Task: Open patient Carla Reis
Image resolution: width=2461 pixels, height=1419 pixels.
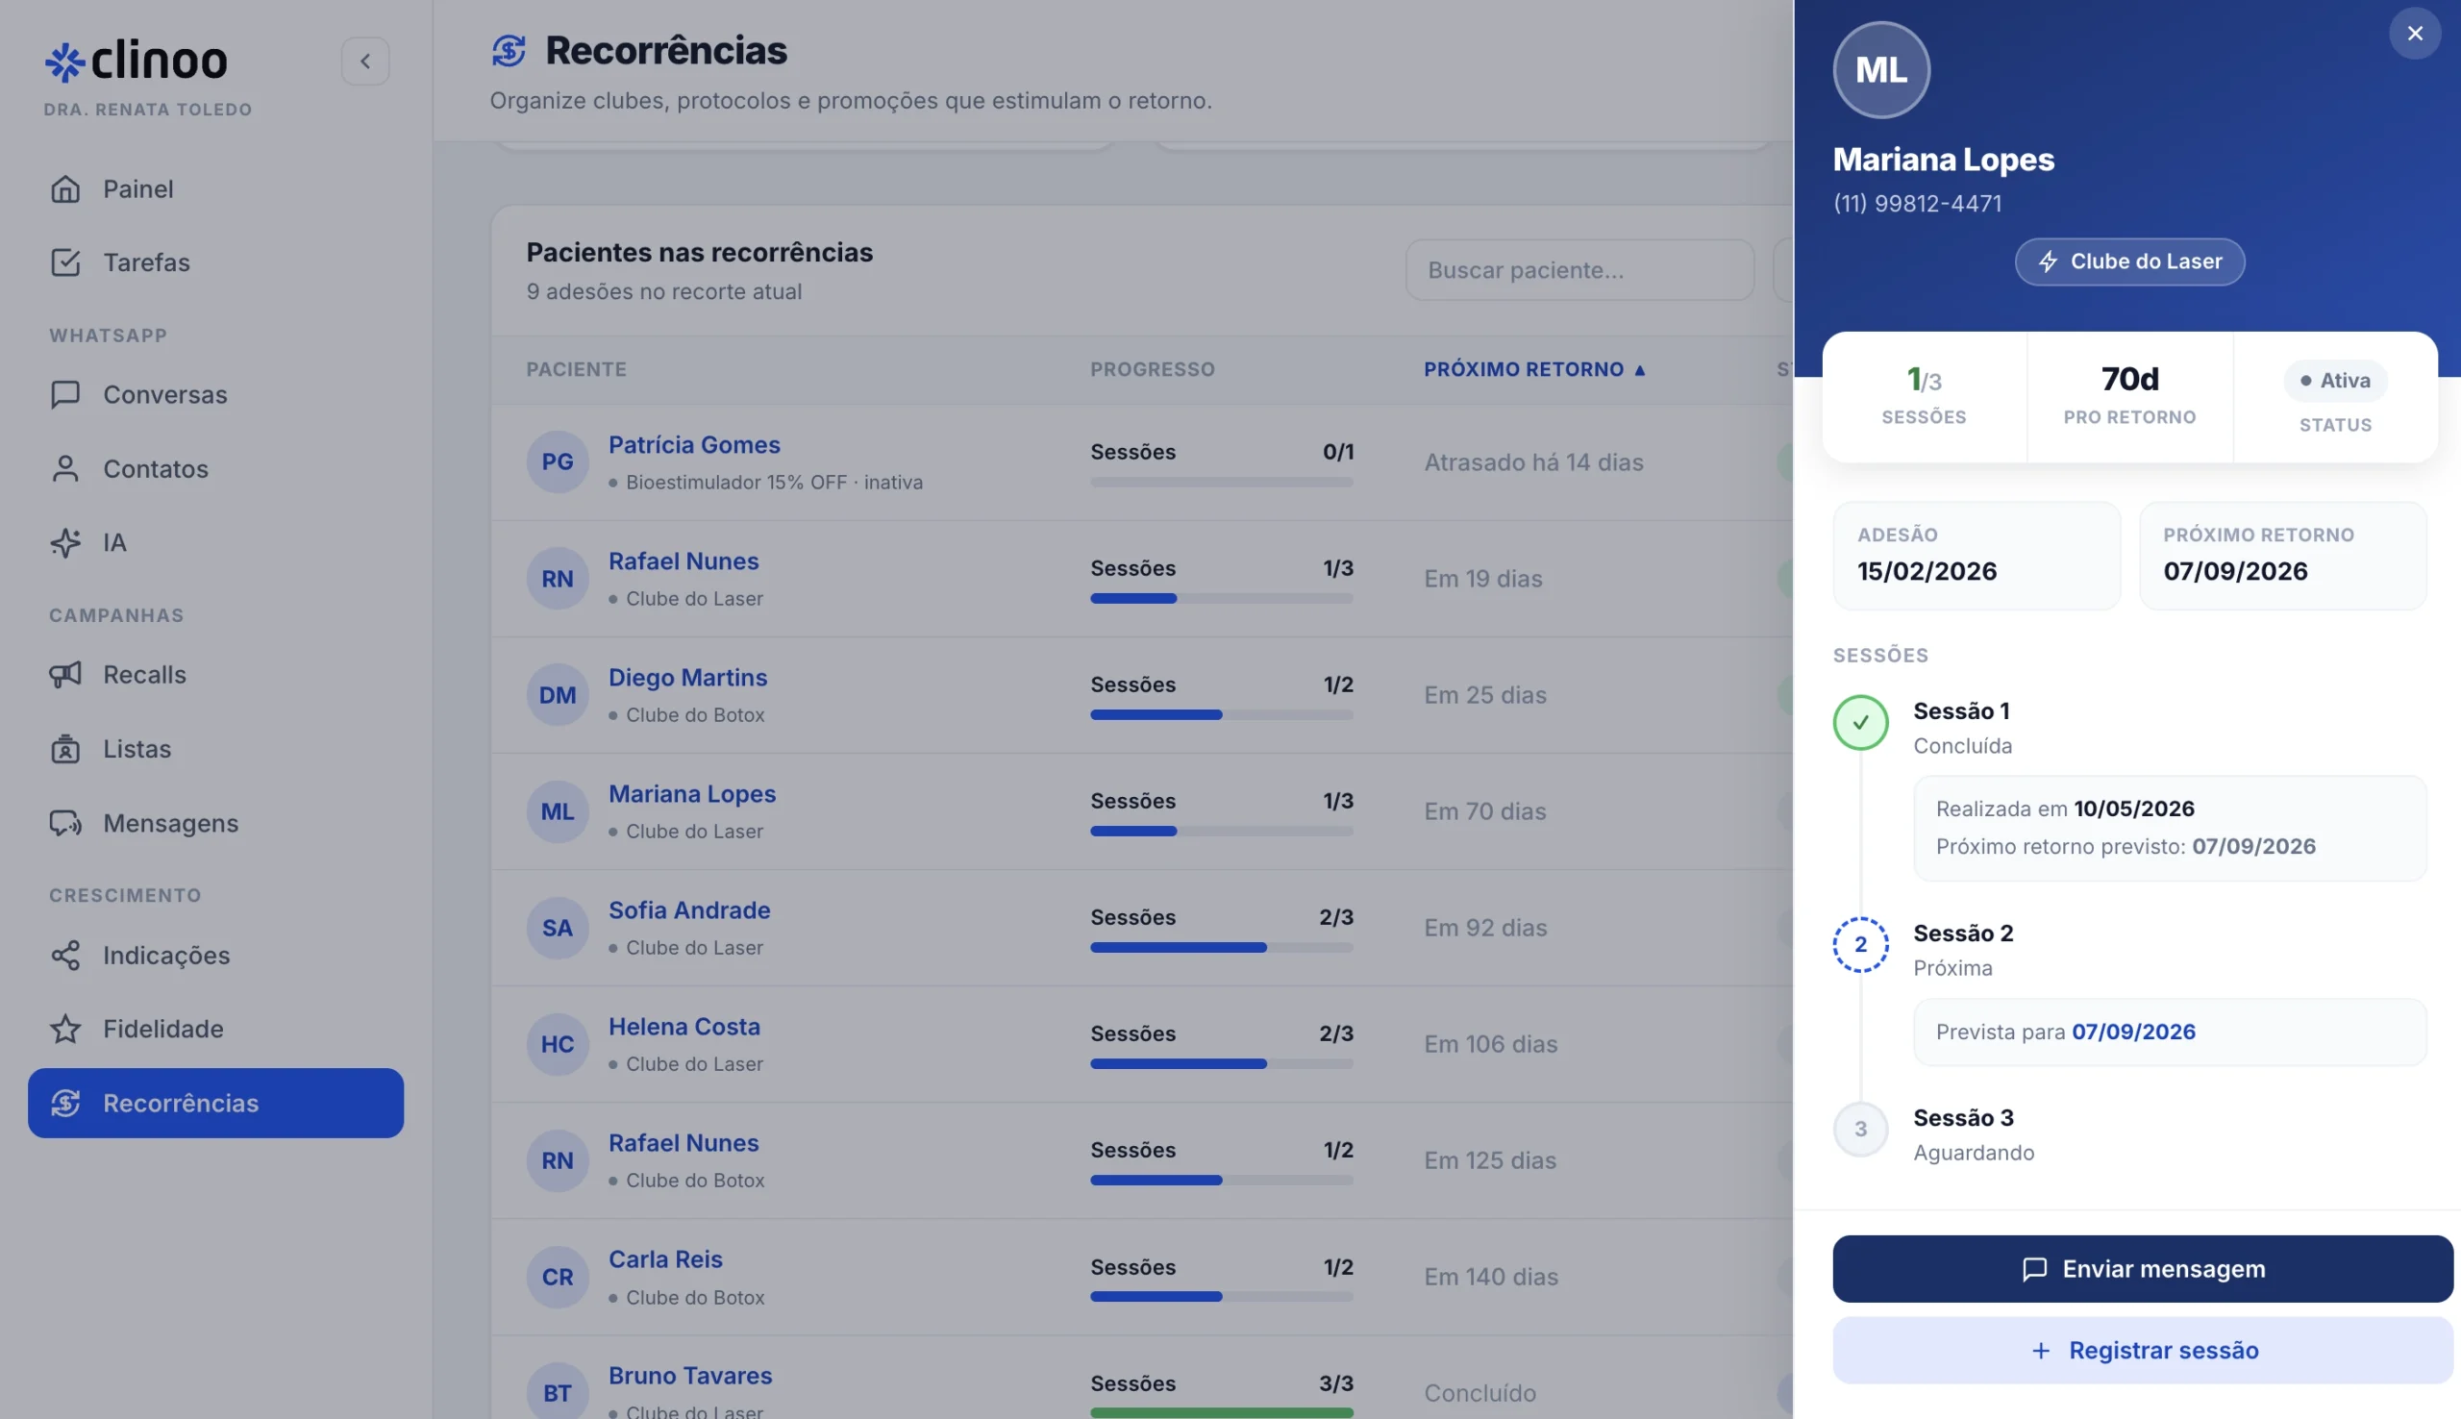Action: [x=665, y=1259]
